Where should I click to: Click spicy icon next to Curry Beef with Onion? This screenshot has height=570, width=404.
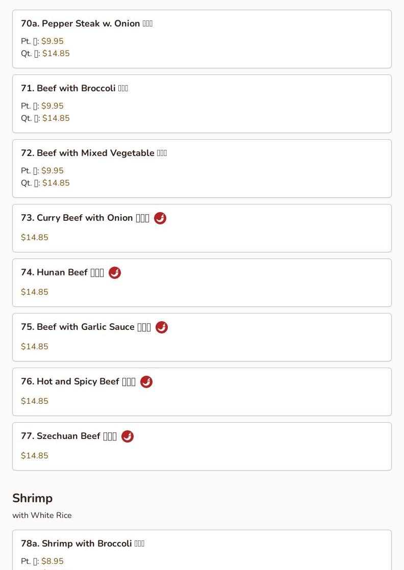(x=160, y=218)
